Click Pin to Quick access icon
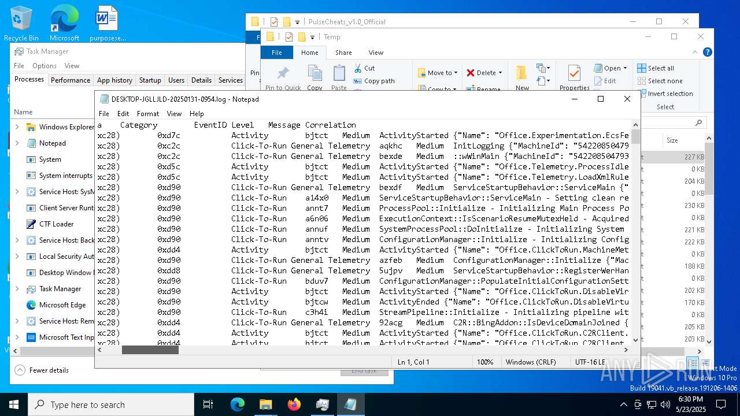The height and width of the screenshot is (416, 740). (283, 73)
